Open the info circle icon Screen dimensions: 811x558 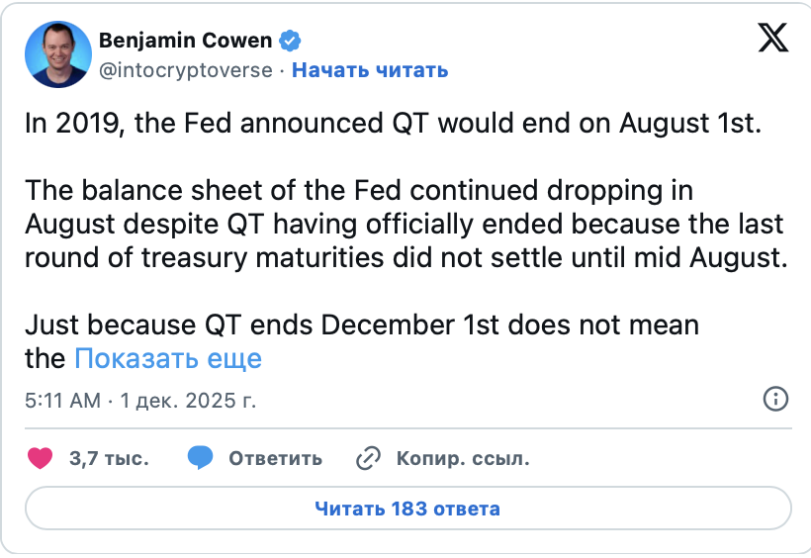[775, 399]
